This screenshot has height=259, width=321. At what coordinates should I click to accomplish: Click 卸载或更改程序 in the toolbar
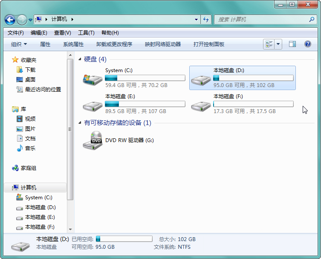click(114, 44)
